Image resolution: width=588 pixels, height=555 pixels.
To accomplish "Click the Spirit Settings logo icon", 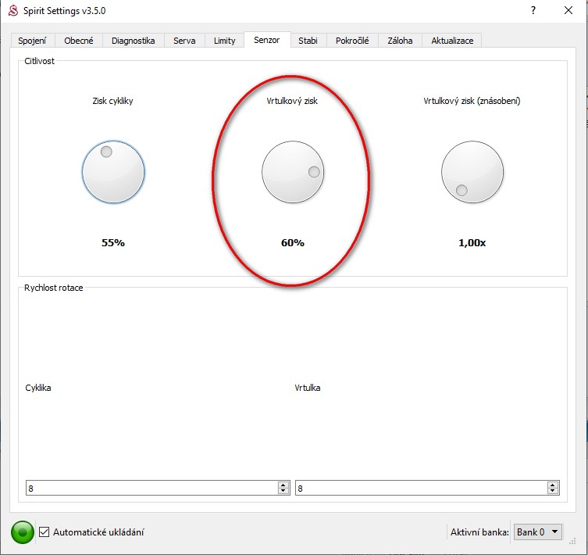I will [x=12, y=11].
